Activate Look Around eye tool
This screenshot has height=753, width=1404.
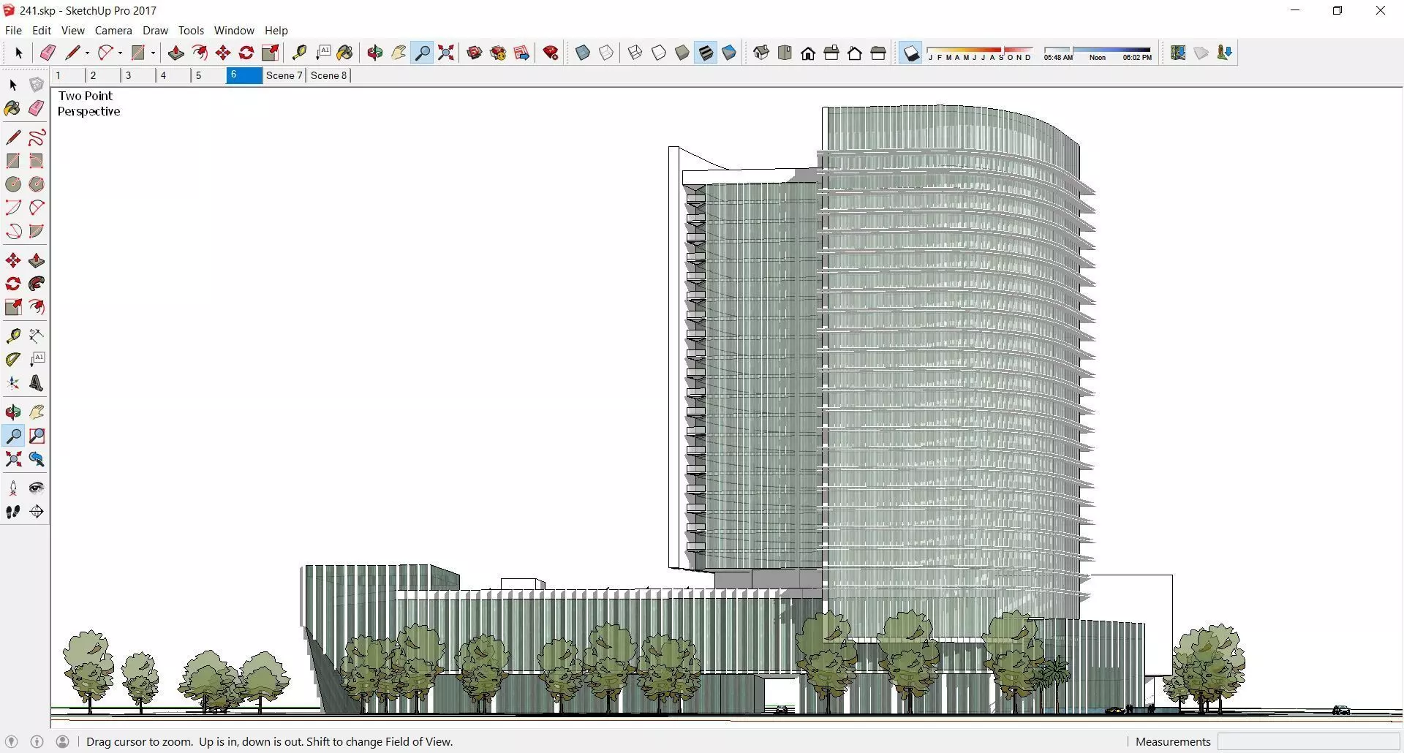pyautogui.click(x=37, y=488)
